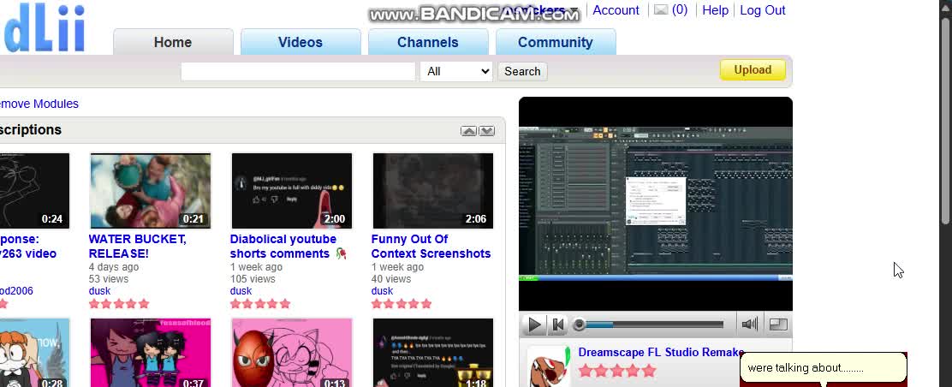Click the Remove Modules link

pyautogui.click(x=39, y=104)
